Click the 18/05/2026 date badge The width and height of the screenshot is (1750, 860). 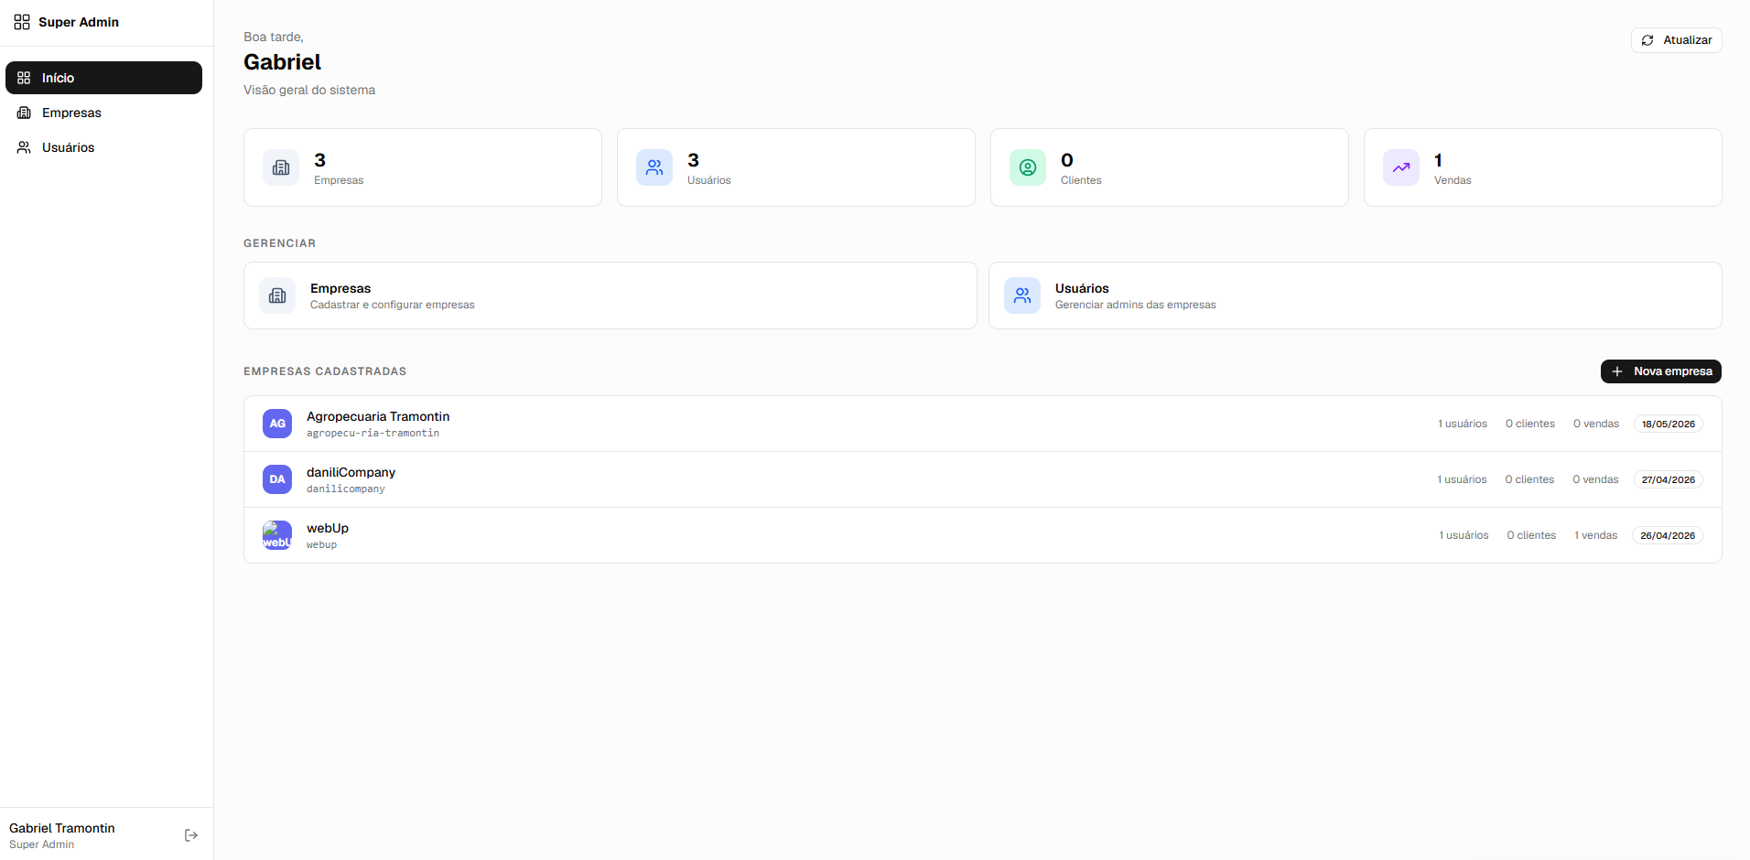point(1669,424)
